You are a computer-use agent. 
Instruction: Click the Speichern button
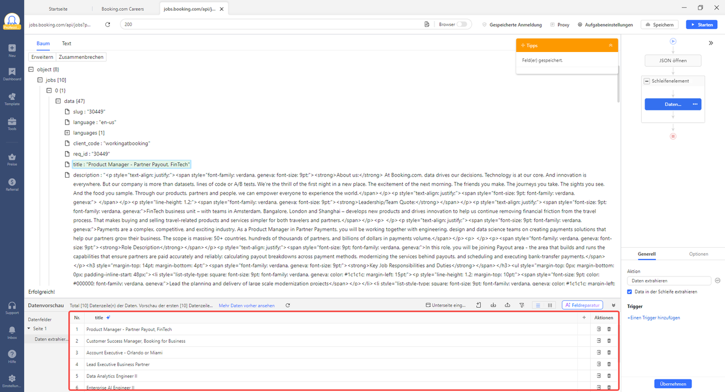coord(660,24)
